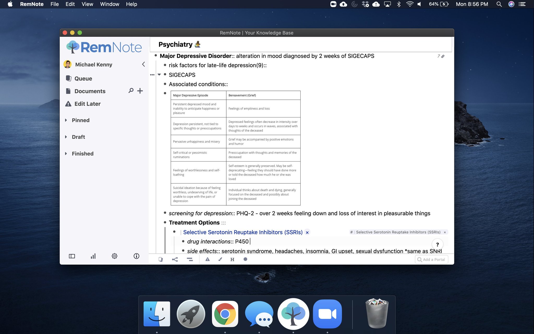
Task: Open the flashcard queue icon in editor toolbar
Action: pos(161,259)
